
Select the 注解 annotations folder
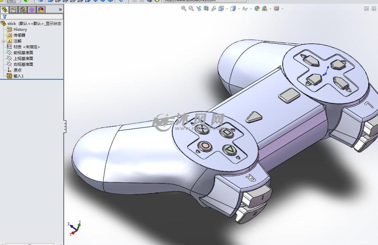(x=14, y=41)
